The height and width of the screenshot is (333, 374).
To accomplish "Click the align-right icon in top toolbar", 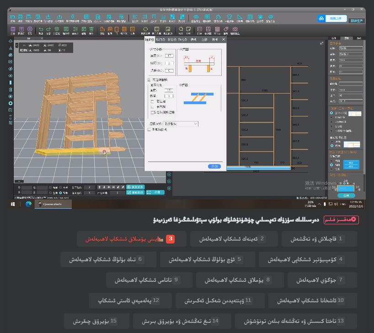I will coord(144,17).
